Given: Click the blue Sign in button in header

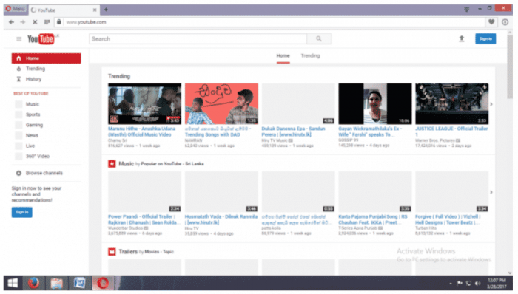Looking at the screenshot, I should 485,39.
